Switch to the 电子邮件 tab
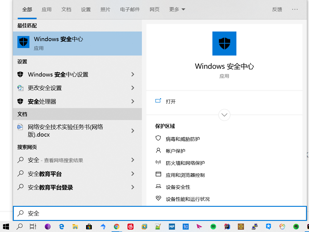 pos(130,9)
